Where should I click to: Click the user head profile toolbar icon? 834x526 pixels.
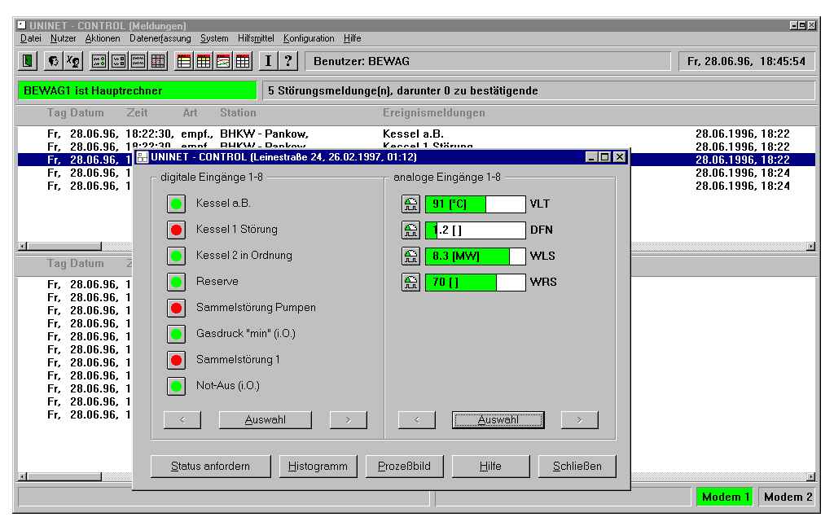53,61
